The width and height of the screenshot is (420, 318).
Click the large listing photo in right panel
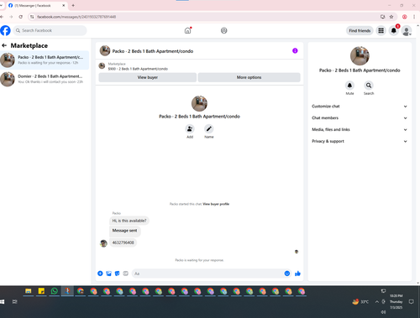pos(360,55)
